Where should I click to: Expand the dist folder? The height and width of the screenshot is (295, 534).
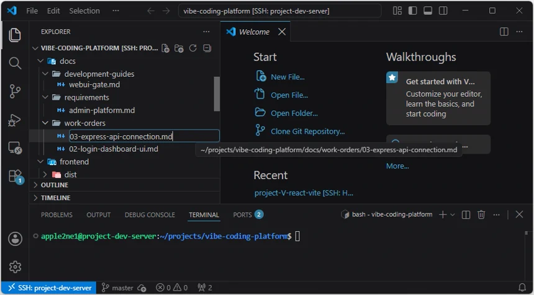[45, 175]
